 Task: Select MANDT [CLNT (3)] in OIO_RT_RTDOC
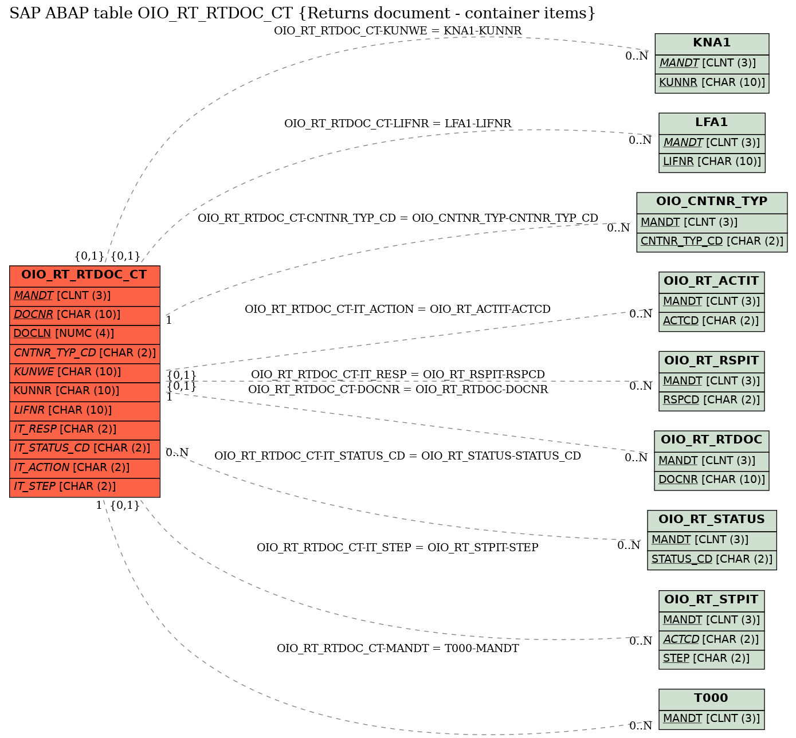712,461
